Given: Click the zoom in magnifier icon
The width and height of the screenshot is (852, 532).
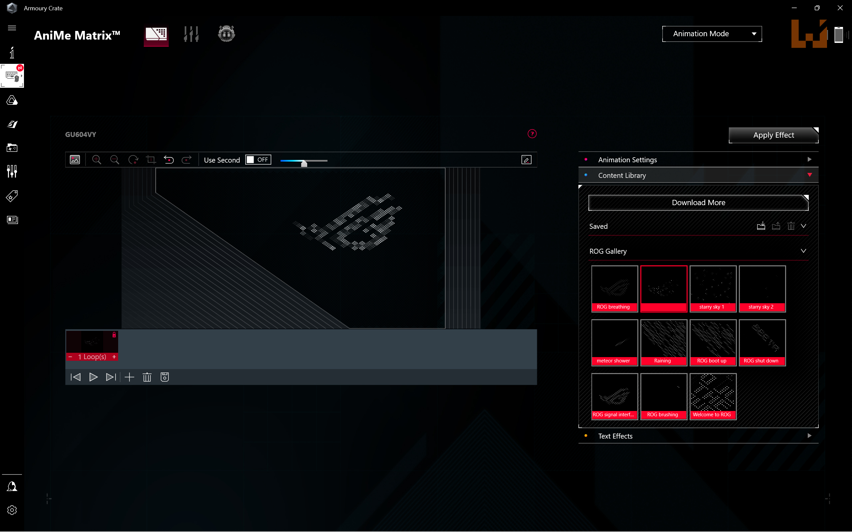Looking at the screenshot, I should pyautogui.click(x=97, y=160).
